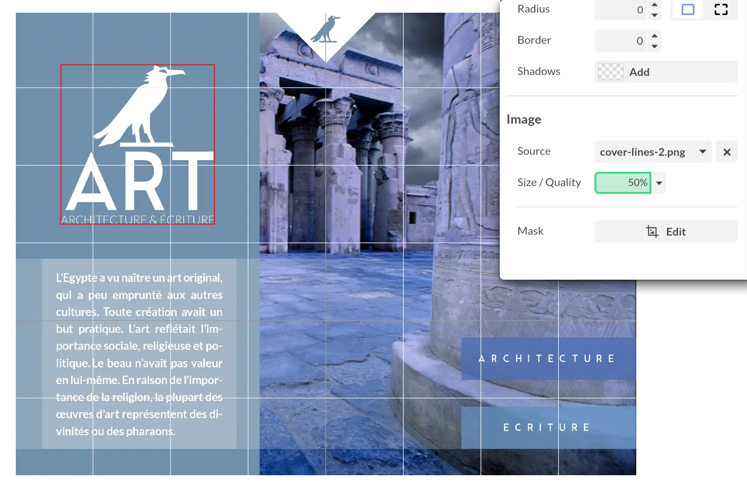
Task: Increase the Radius value with up arrow
Action: (x=655, y=4)
